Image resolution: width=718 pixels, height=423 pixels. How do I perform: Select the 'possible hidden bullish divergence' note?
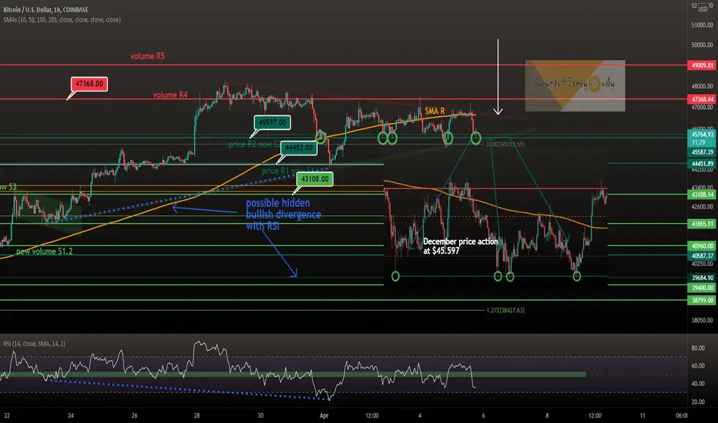tap(283, 215)
